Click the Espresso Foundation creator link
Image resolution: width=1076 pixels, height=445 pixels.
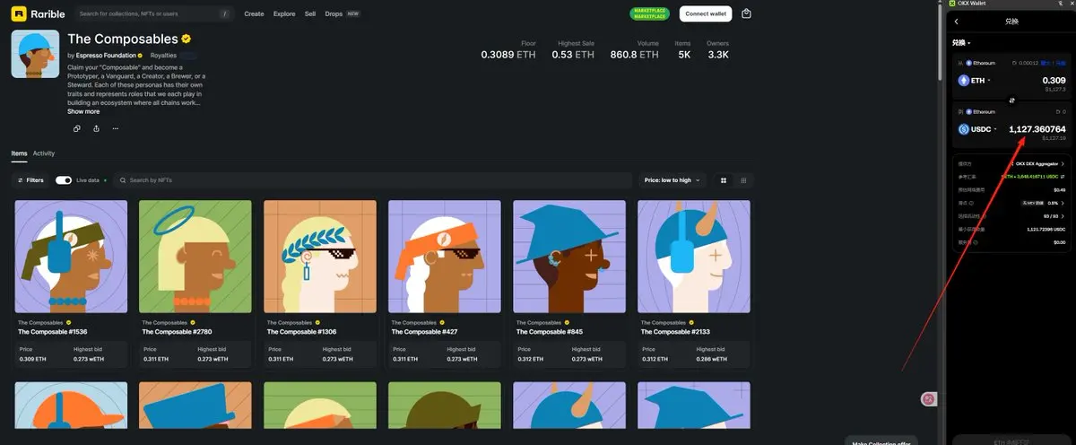click(106, 56)
